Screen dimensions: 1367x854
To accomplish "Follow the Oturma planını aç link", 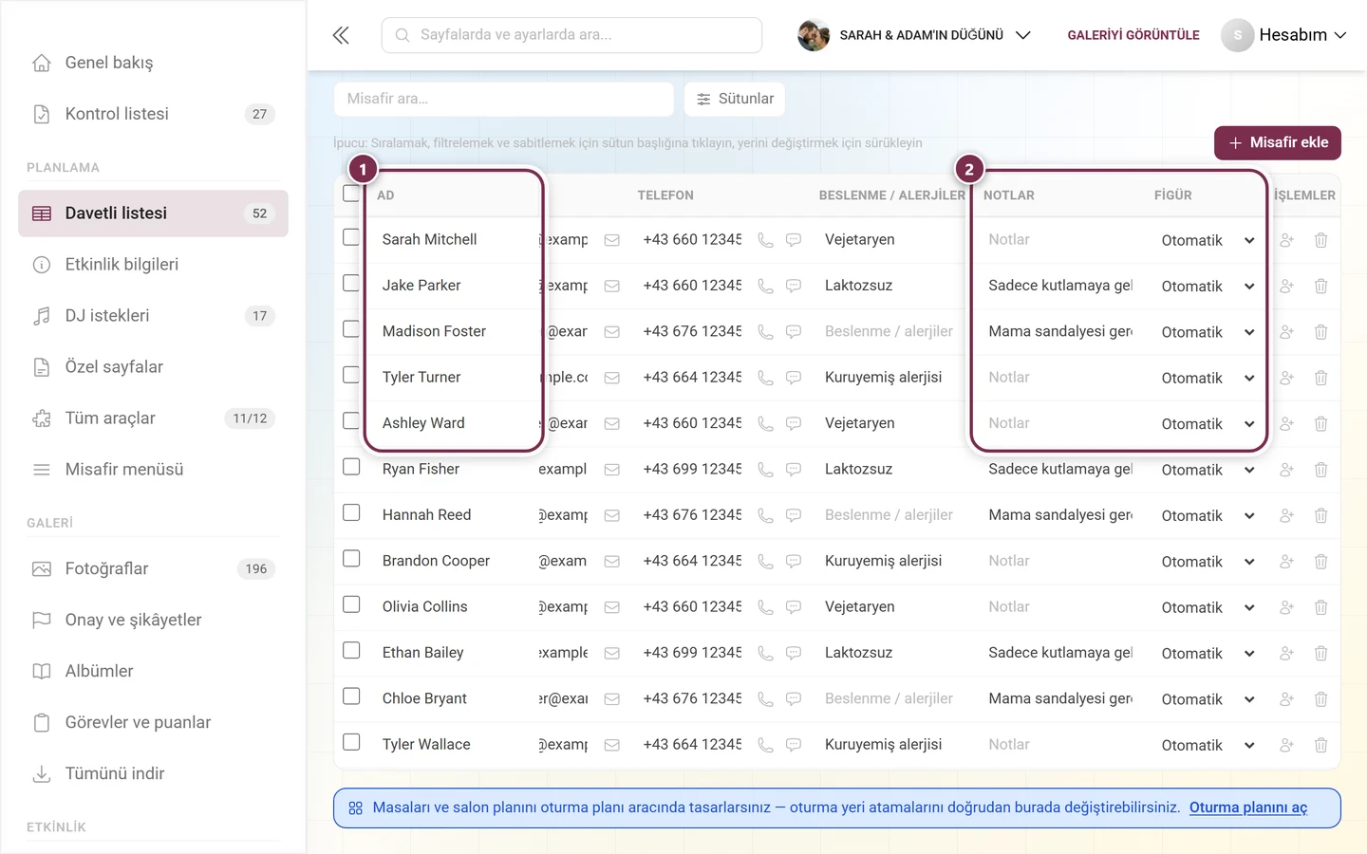I will [x=1248, y=808].
